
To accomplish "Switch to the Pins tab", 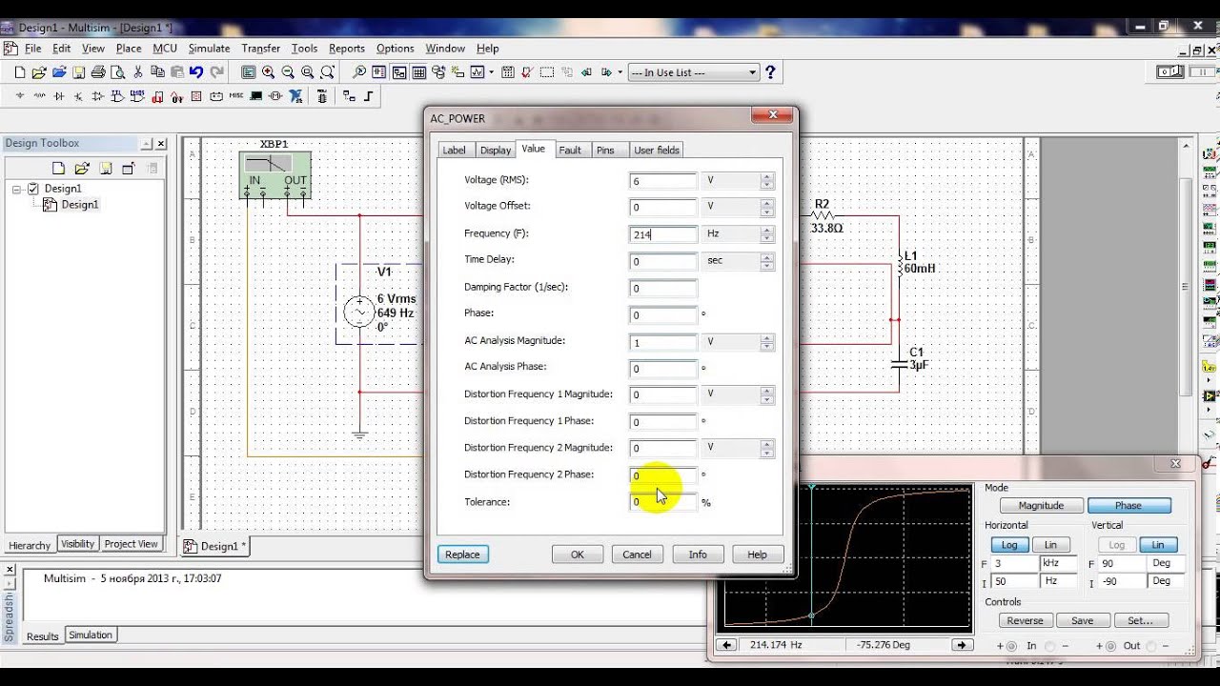I will 605,151.
